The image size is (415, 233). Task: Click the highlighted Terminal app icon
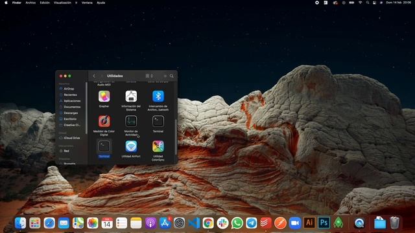[x=104, y=146]
